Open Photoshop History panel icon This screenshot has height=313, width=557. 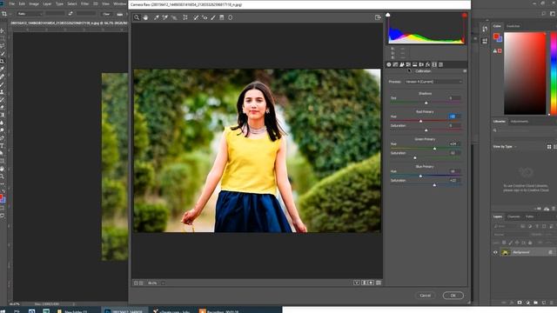pos(485,29)
